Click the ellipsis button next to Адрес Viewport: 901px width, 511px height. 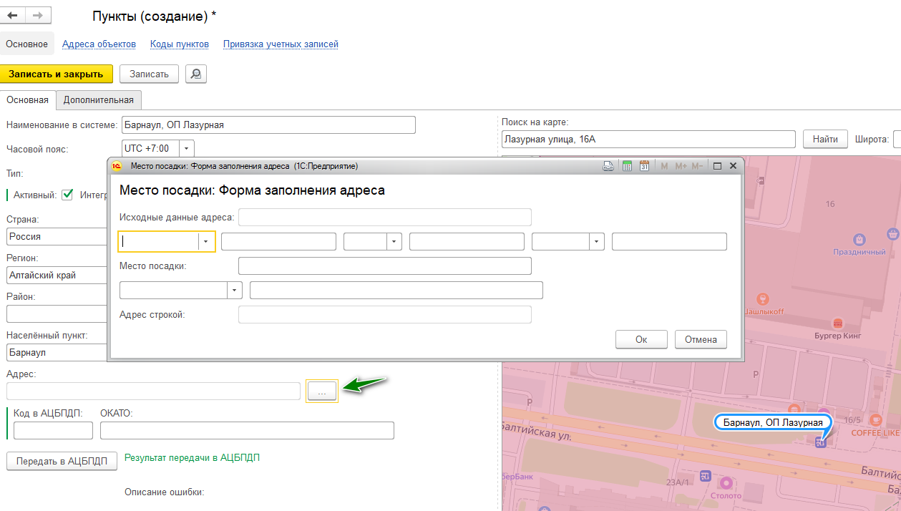click(x=321, y=391)
